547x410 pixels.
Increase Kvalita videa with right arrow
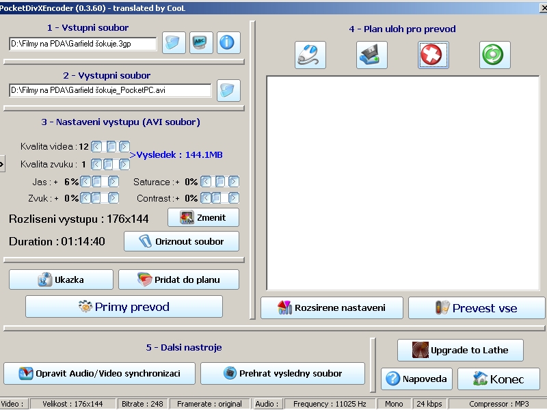[x=124, y=146]
